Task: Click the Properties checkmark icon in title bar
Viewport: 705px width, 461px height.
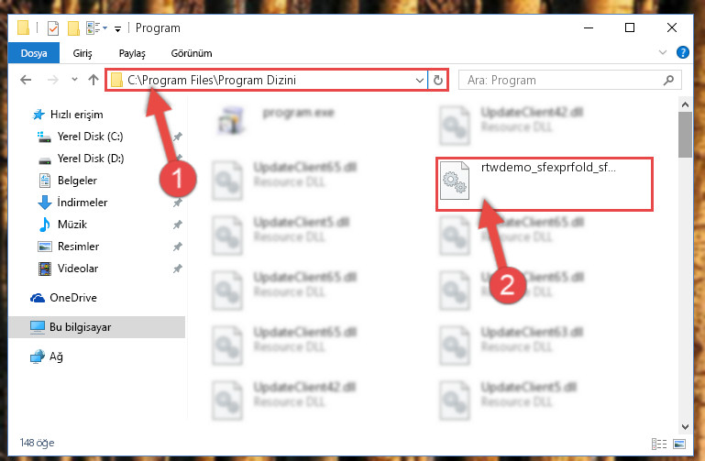Action: [53, 28]
